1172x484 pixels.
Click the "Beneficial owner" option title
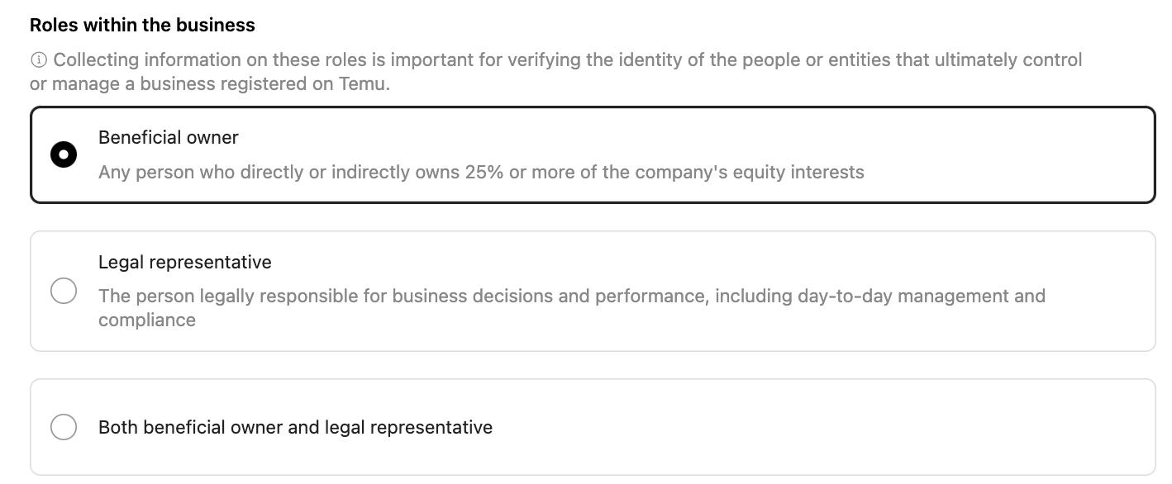[x=168, y=137]
